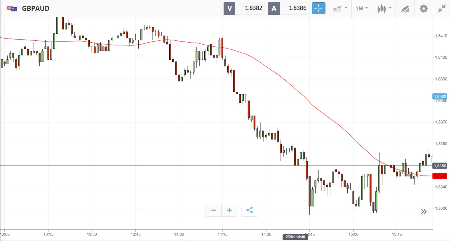Share the GBPAUD chart
Viewport: 451px width, 241px height.
pos(250,210)
